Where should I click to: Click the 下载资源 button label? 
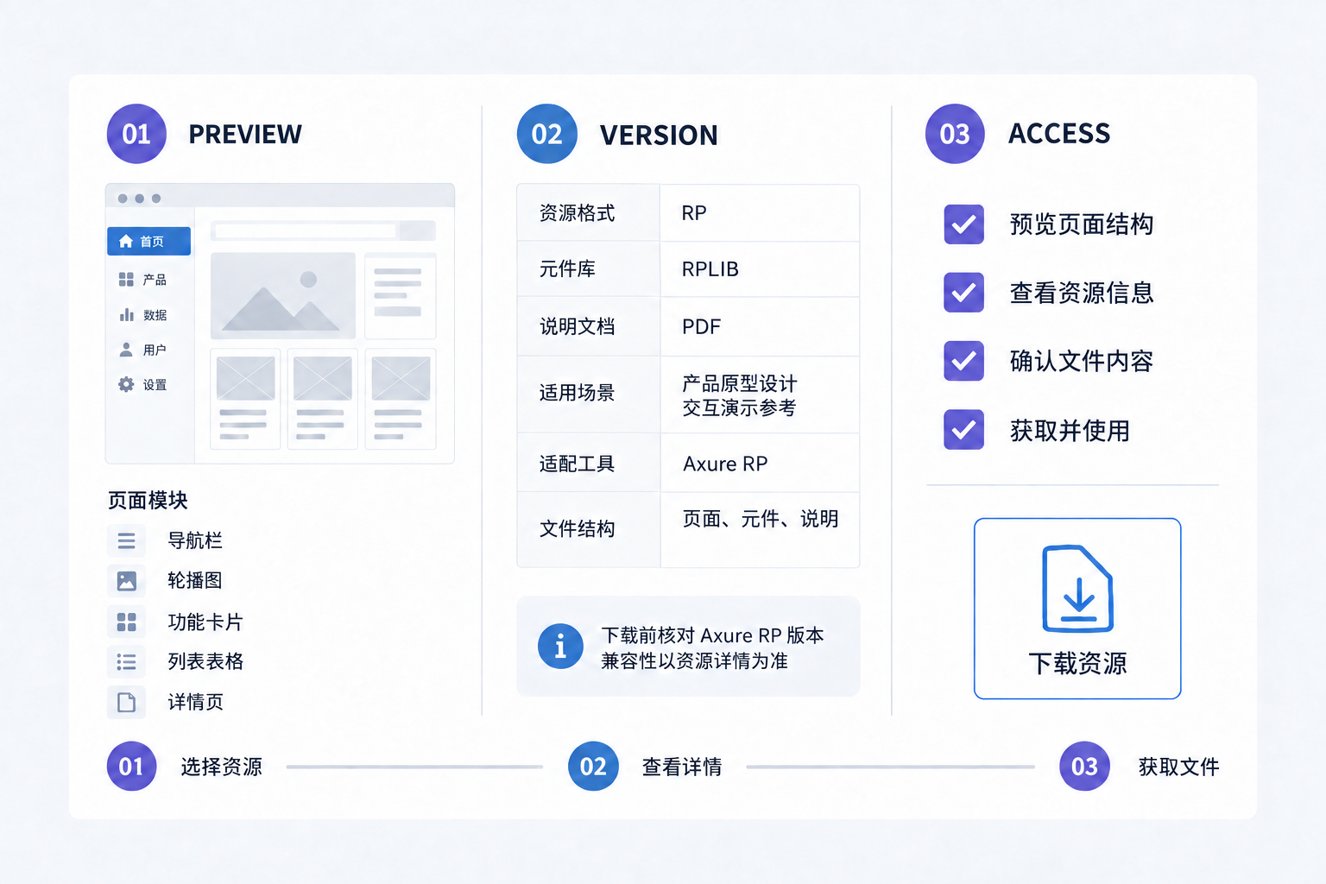click(x=1077, y=663)
